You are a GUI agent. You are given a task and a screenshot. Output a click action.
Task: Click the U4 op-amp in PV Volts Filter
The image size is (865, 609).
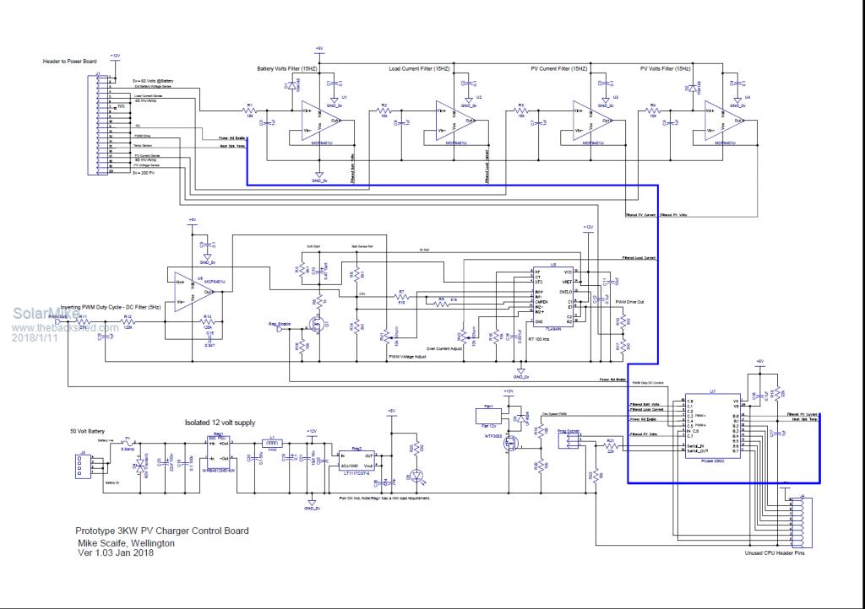[718, 121]
